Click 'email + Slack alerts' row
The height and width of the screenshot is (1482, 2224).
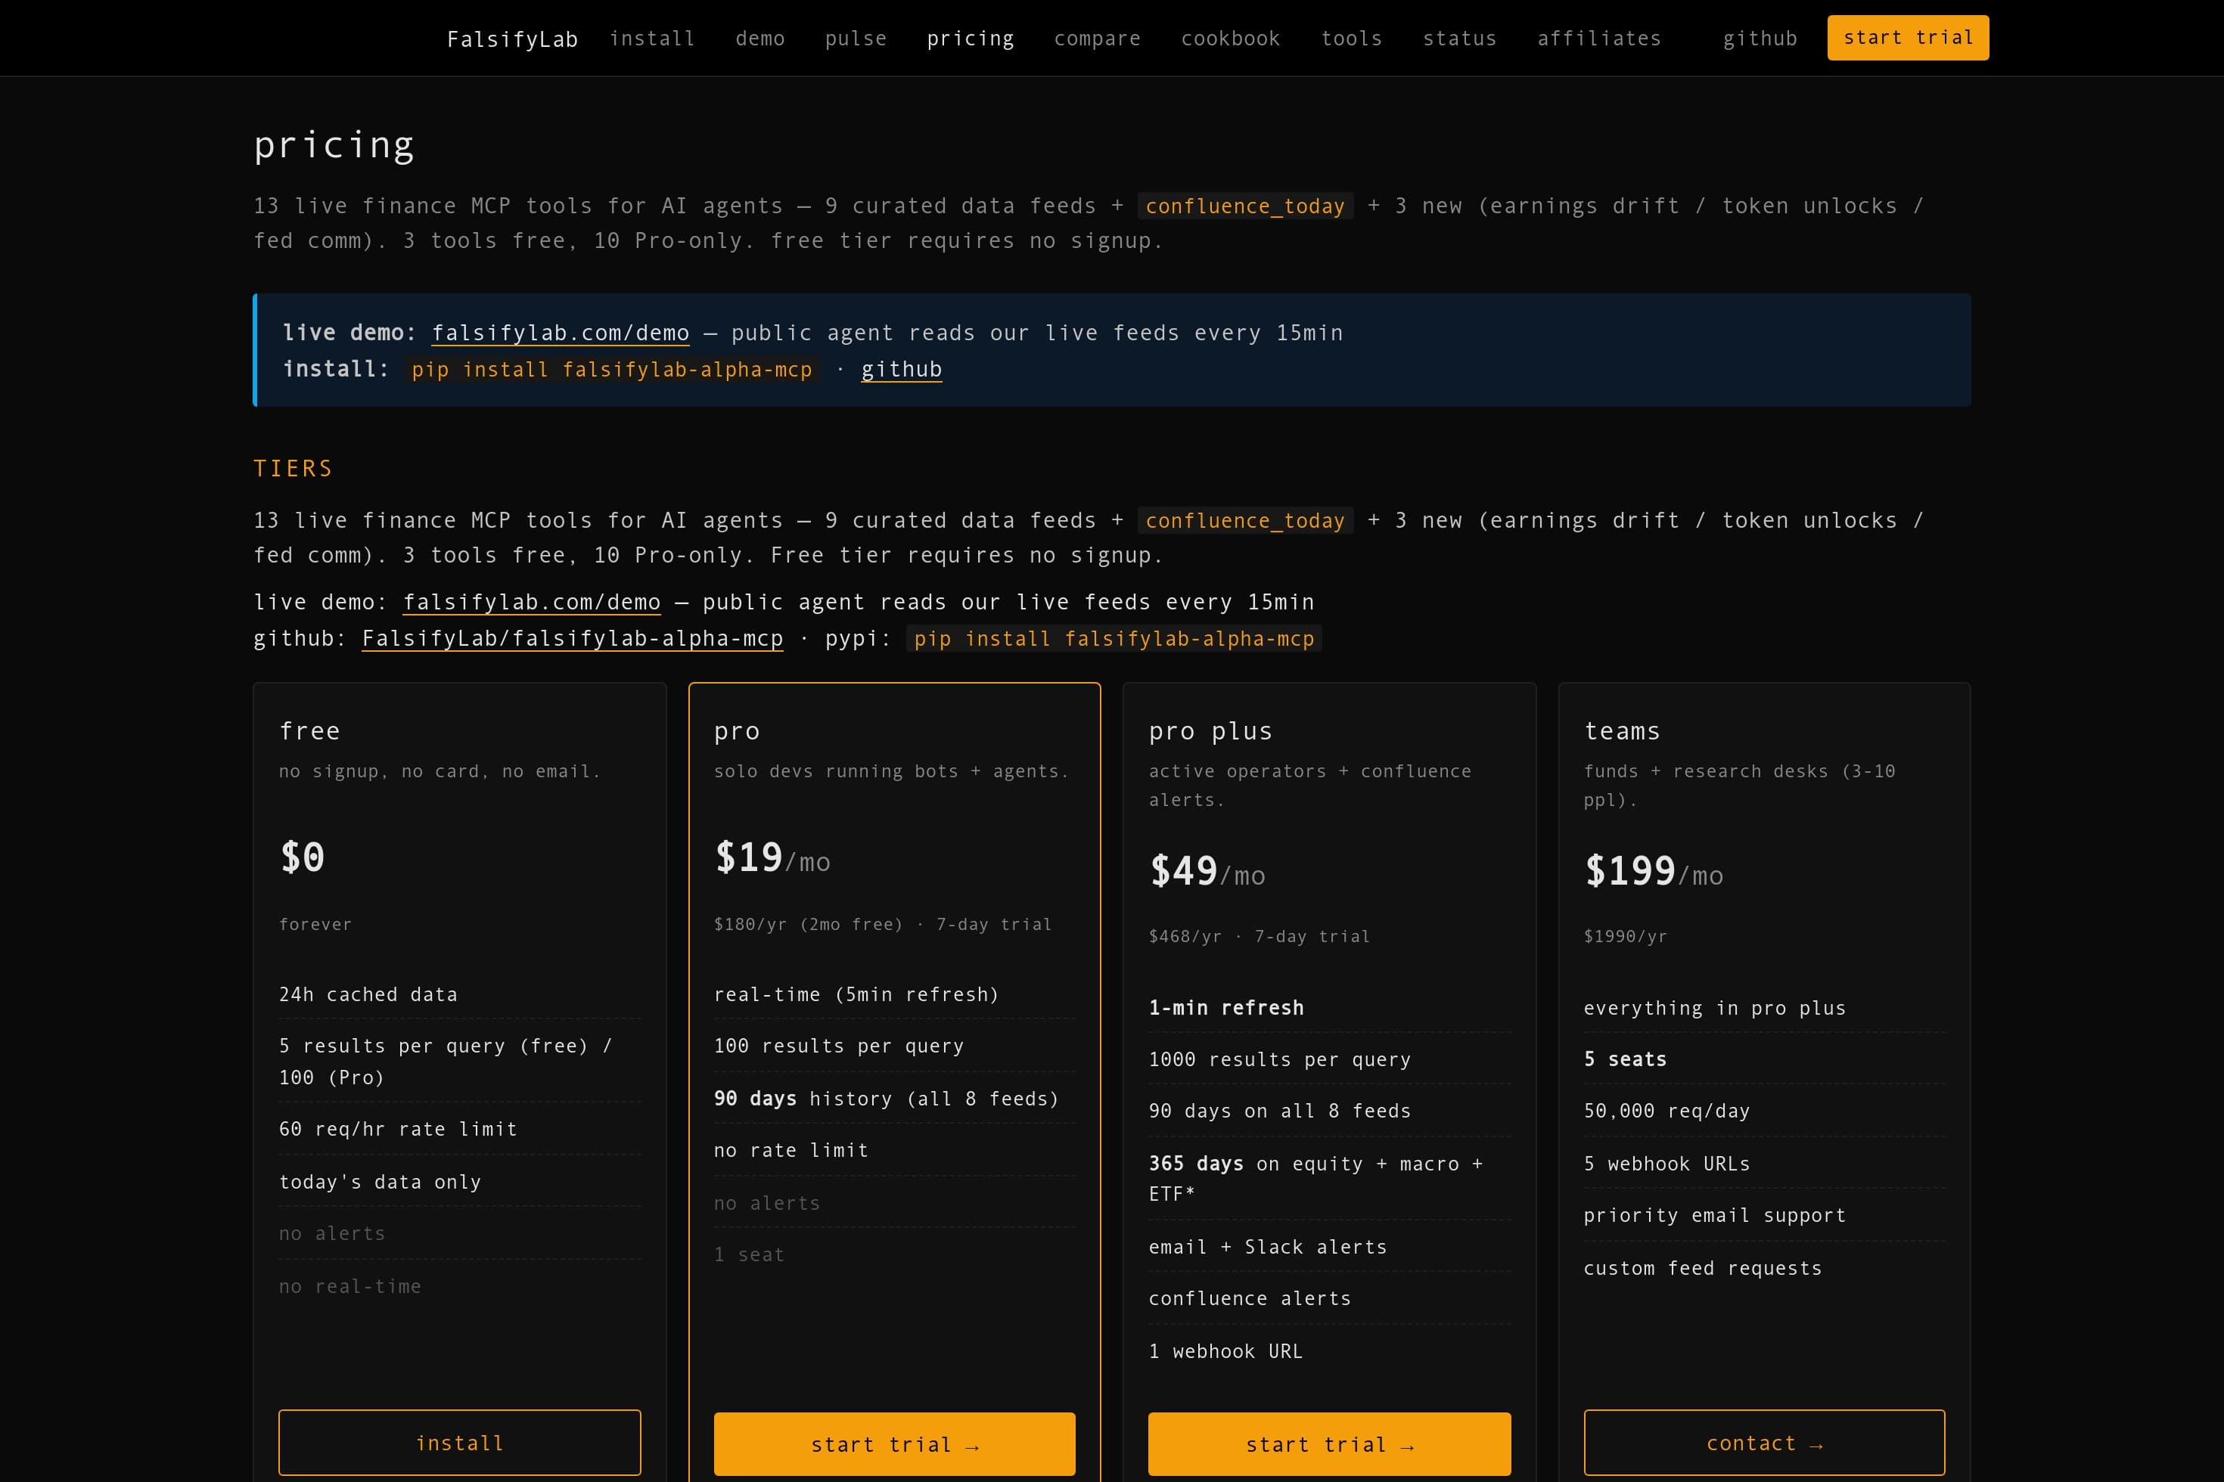tap(1330, 1247)
